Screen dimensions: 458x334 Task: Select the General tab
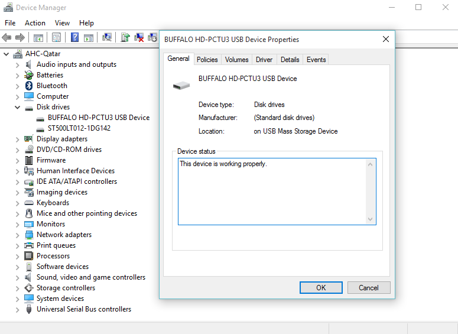point(178,59)
